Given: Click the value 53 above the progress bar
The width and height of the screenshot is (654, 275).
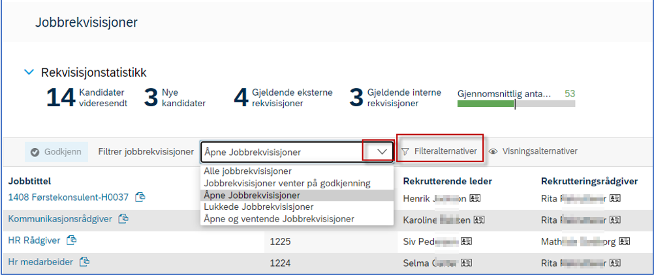Looking at the screenshot, I should pyautogui.click(x=570, y=93).
